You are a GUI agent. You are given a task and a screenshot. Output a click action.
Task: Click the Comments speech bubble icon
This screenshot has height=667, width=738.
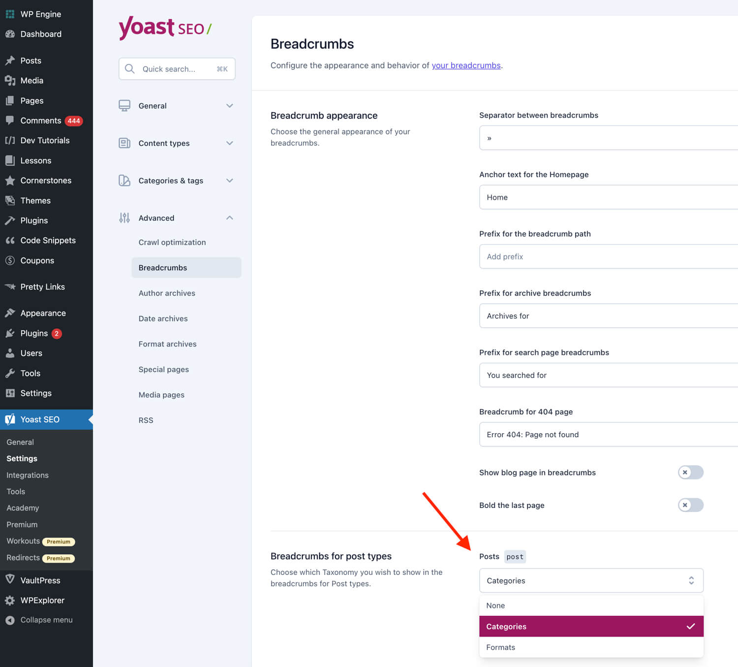pyautogui.click(x=10, y=120)
